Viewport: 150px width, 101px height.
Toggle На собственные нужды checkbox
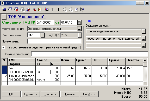[x=3, y=47]
